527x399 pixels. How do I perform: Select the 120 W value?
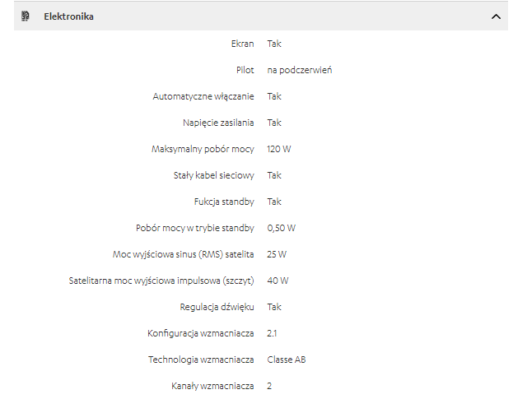279,149
